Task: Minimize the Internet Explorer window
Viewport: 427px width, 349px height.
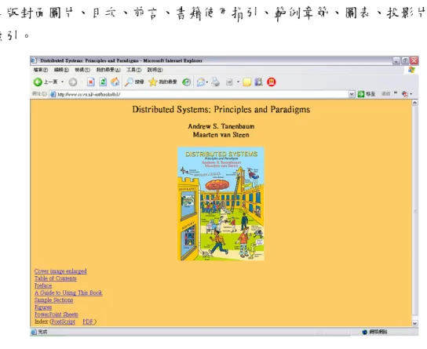Action: pos(396,60)
